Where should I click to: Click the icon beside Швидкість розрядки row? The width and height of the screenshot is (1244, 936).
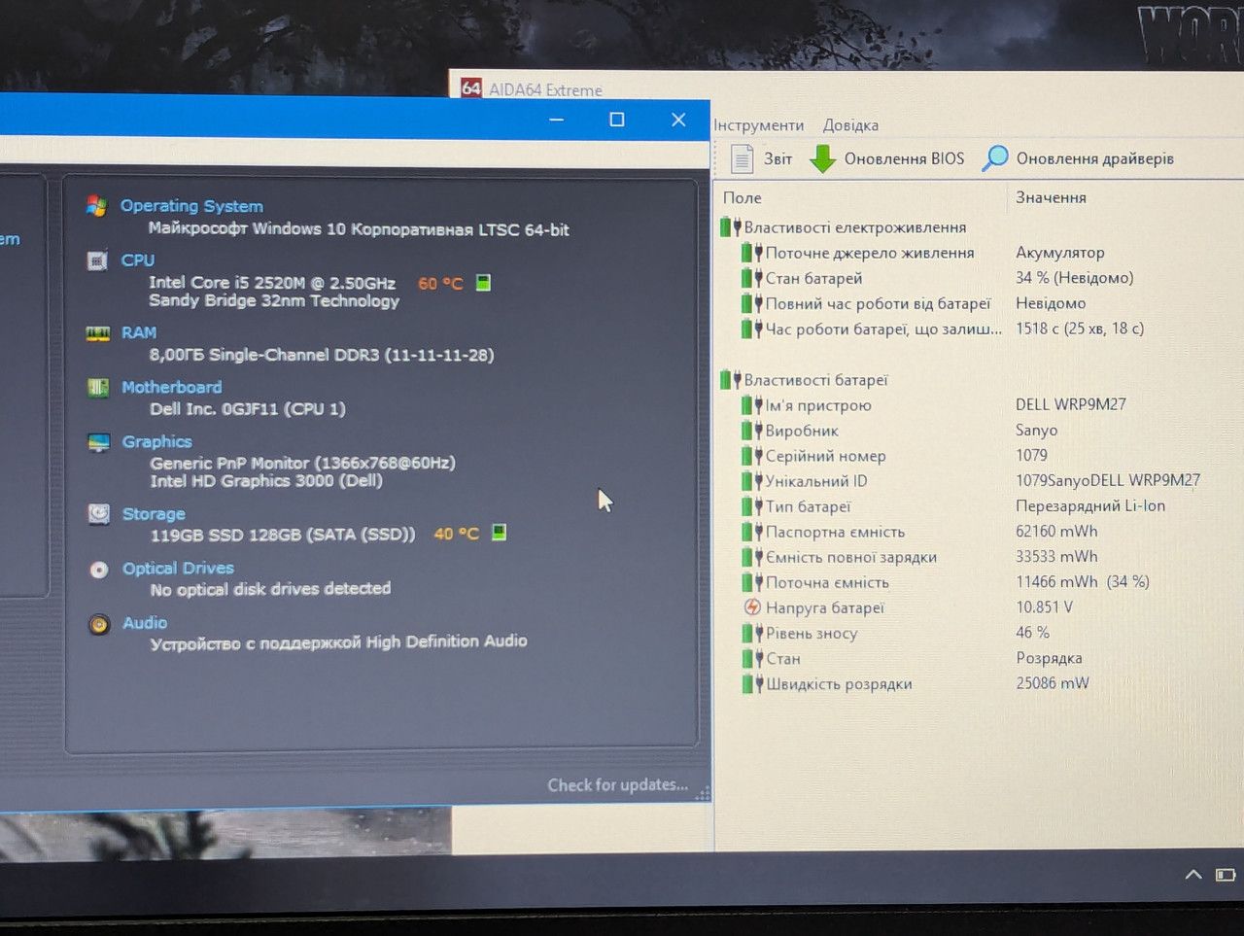pos(752,683)
